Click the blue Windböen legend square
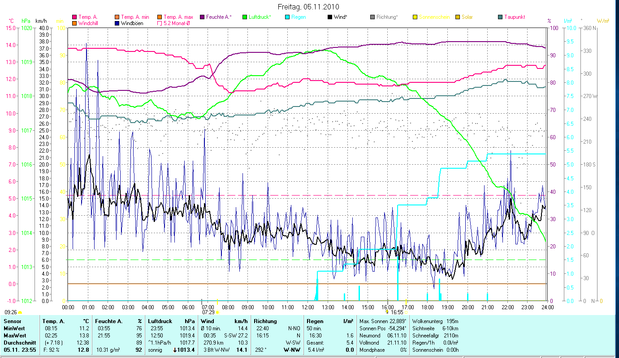 (117, 23)
